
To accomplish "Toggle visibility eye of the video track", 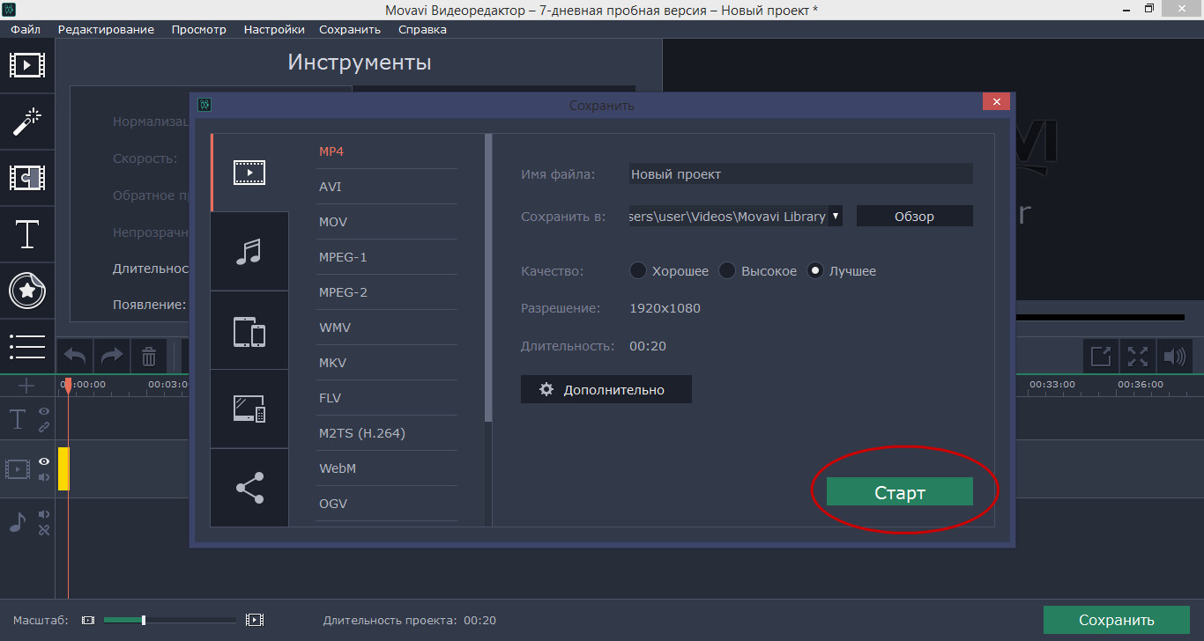I will pos(44,461).
